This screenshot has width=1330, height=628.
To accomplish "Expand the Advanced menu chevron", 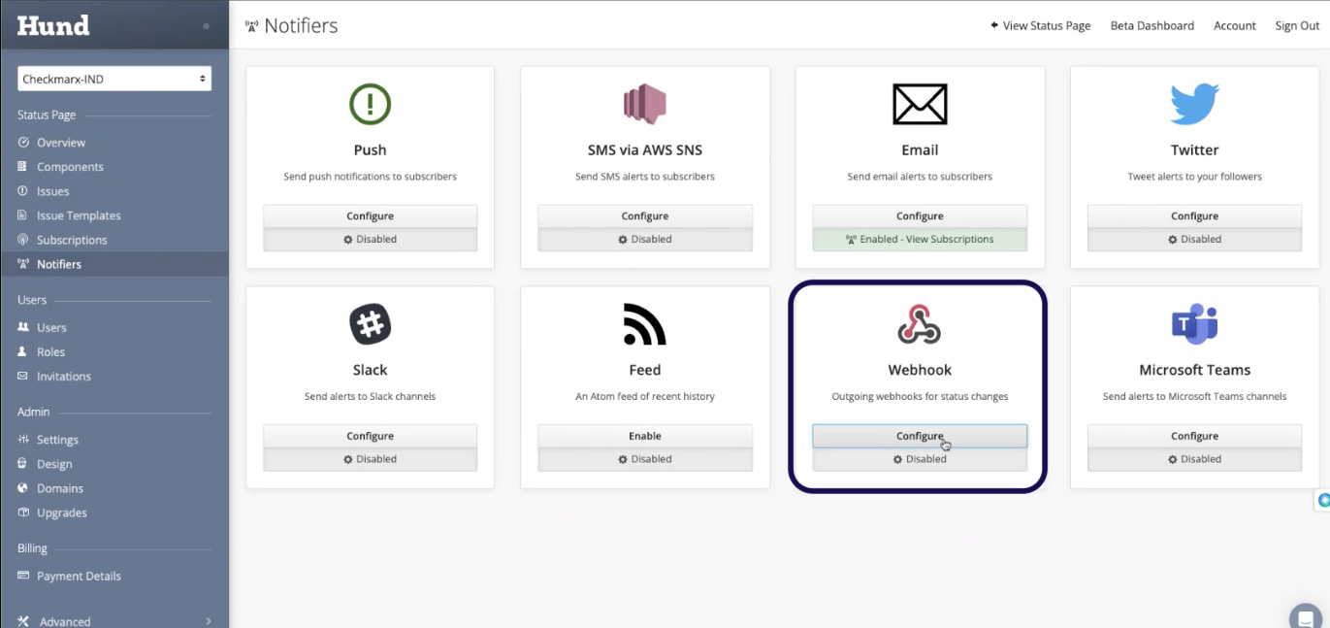I will (x=209, y=621).
